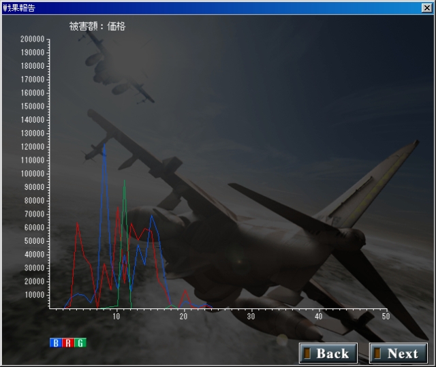Click the x-axis label 50
Screen dimensions: 436x367
coord(386,317)
